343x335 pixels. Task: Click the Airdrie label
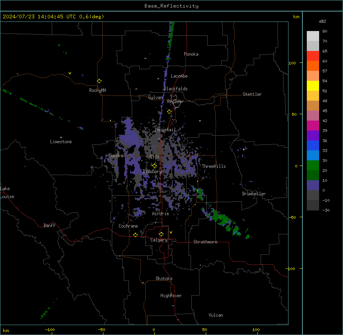(161, 214)
